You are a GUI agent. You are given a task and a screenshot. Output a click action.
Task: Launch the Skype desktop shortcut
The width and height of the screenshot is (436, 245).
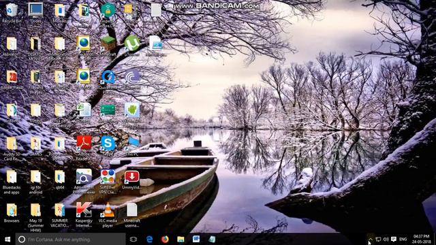coord(108,146)
